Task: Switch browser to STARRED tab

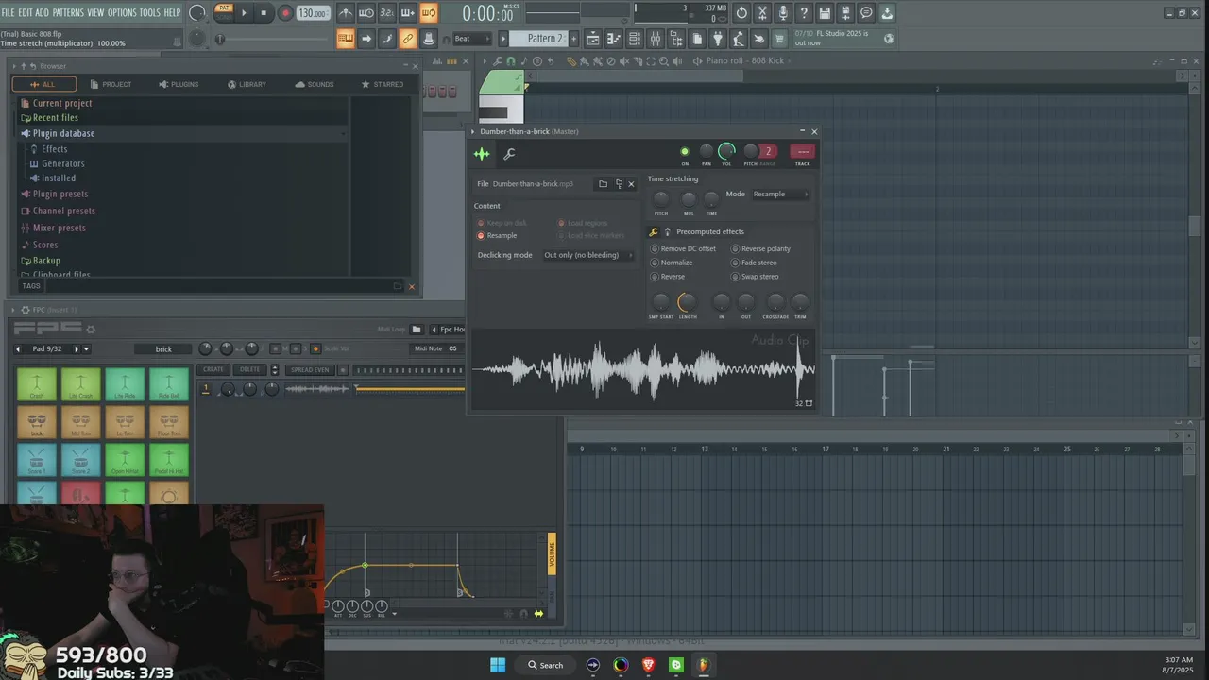Action: click(x=383, y=84)
